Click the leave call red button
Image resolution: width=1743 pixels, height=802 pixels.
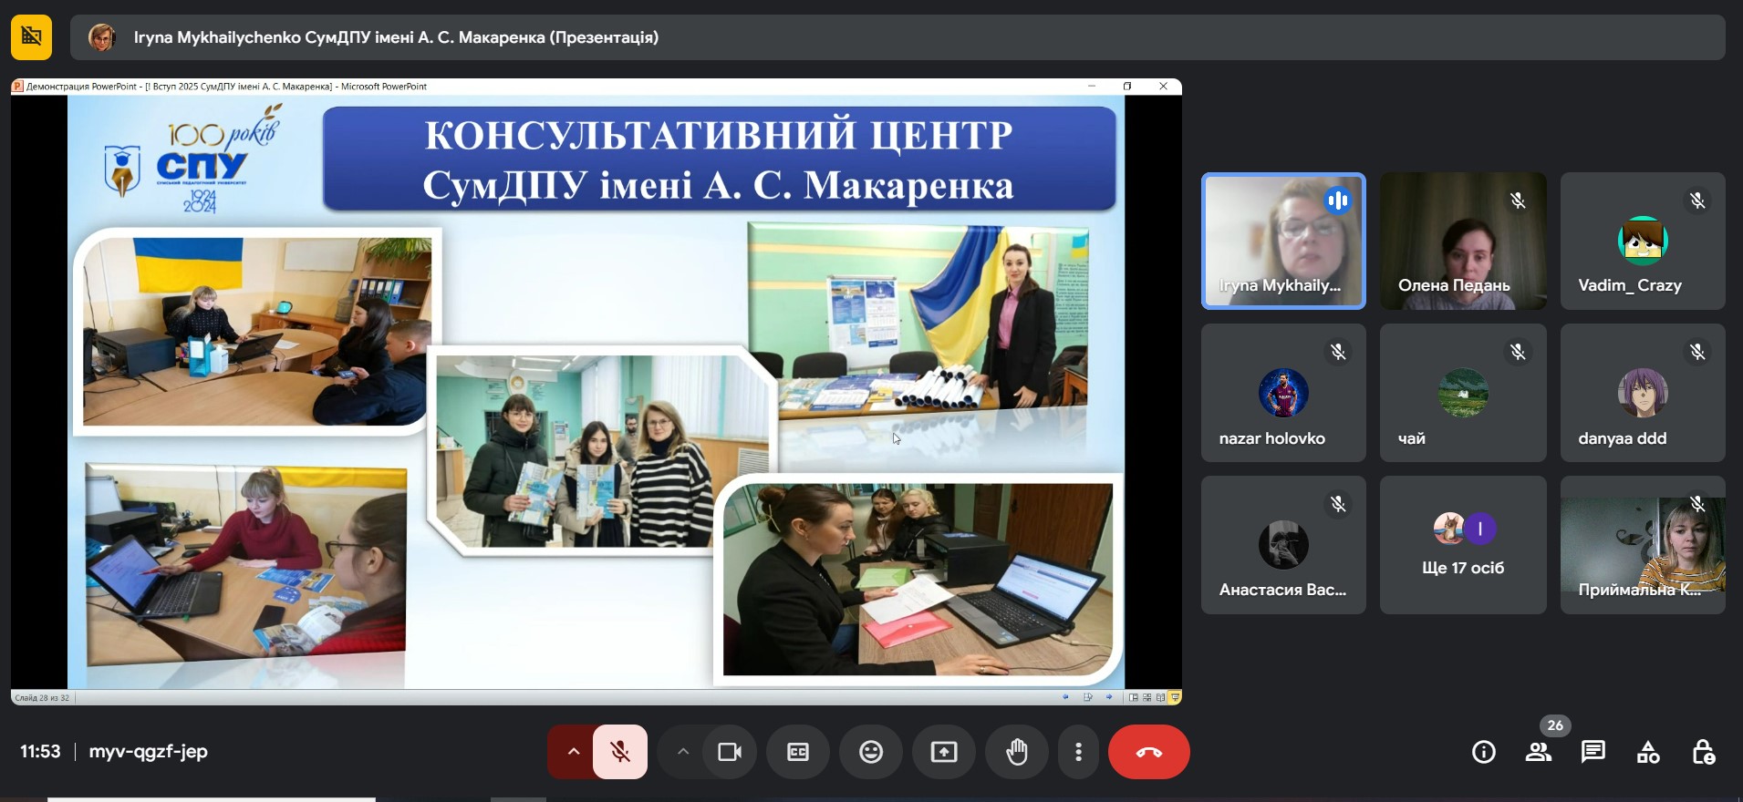[1148, 752]
